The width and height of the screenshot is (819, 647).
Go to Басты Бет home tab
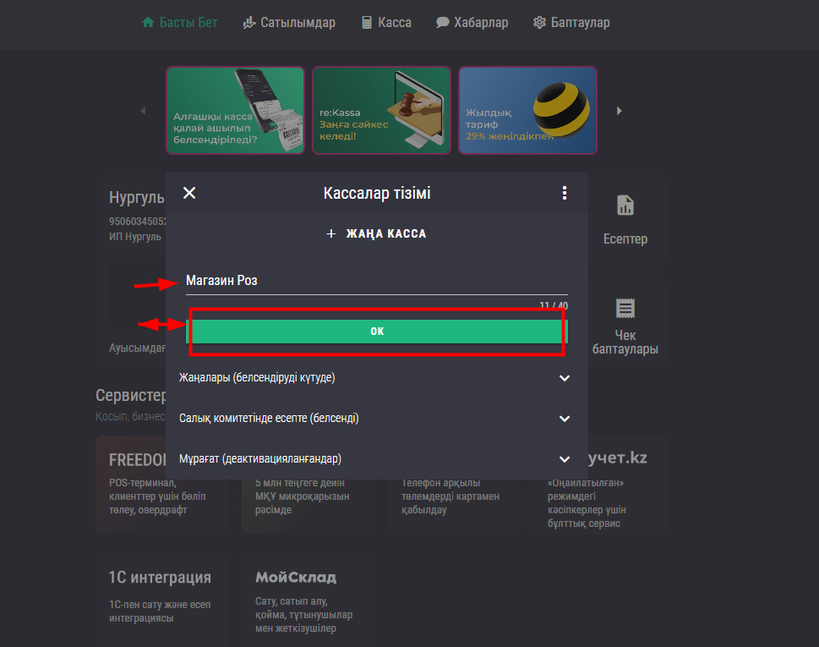pyautogui.click(x=180, y=23)
